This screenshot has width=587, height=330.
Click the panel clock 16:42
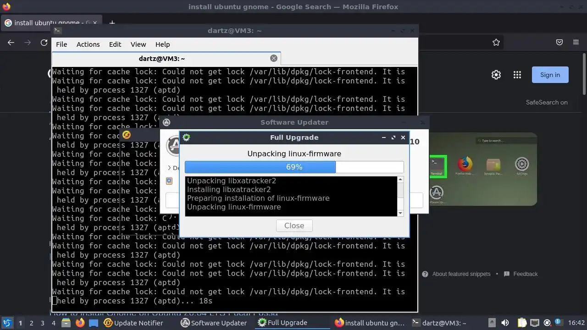click(x=576, y=323)
